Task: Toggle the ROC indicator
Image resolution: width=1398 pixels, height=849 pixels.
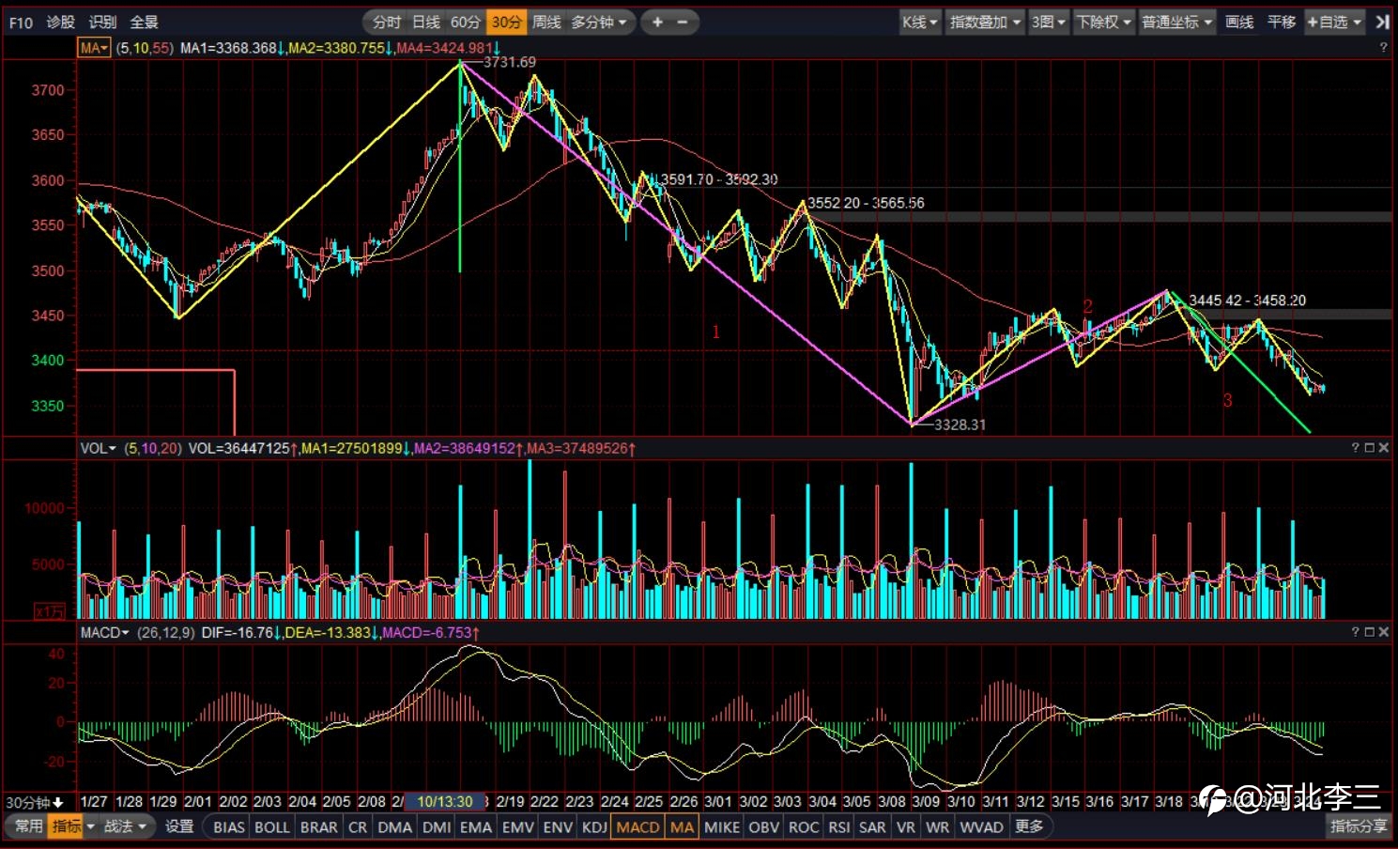Action: tap(804, 826)
